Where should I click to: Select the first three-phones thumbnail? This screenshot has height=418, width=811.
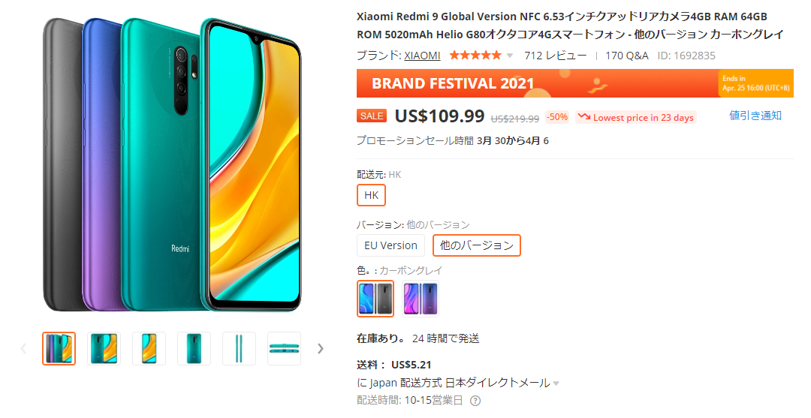pos(59,349)
